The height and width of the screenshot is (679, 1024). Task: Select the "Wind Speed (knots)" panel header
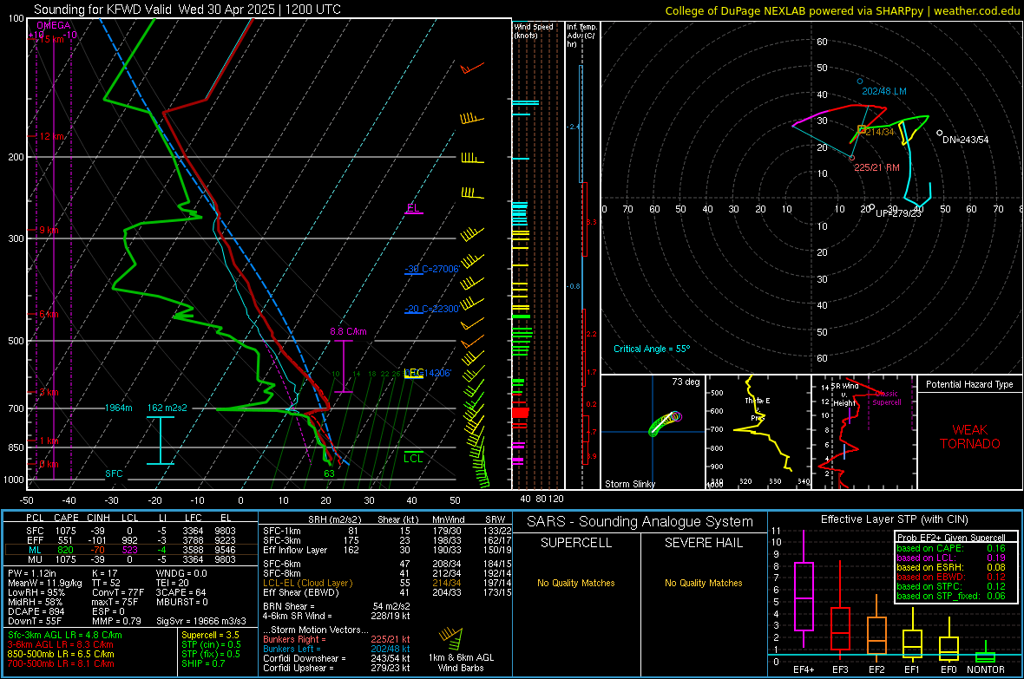(x=533, y=31)
